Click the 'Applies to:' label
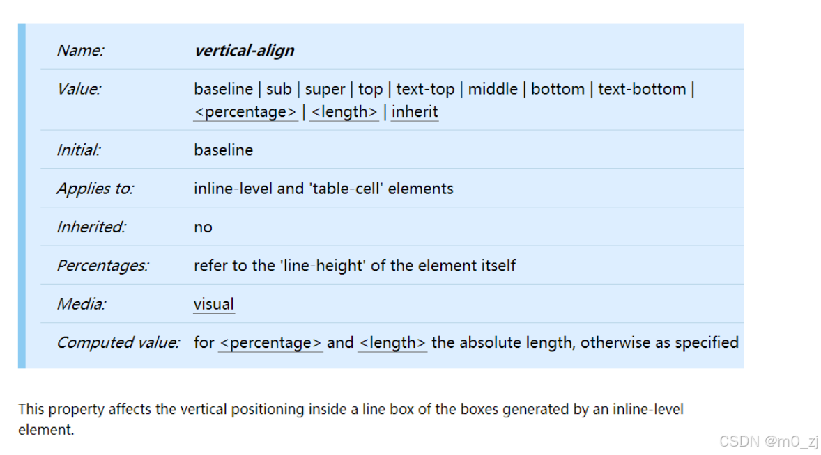Image resolution: width=821 pixels, height=455 pixels. click(x=95, y=189)
